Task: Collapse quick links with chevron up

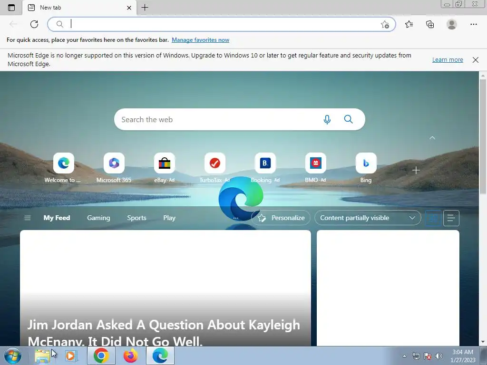Action: (432, 138)
